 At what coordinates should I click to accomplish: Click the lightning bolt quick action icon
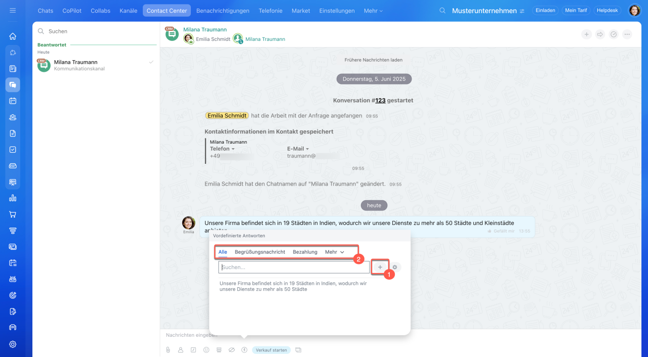click(244, 350)
